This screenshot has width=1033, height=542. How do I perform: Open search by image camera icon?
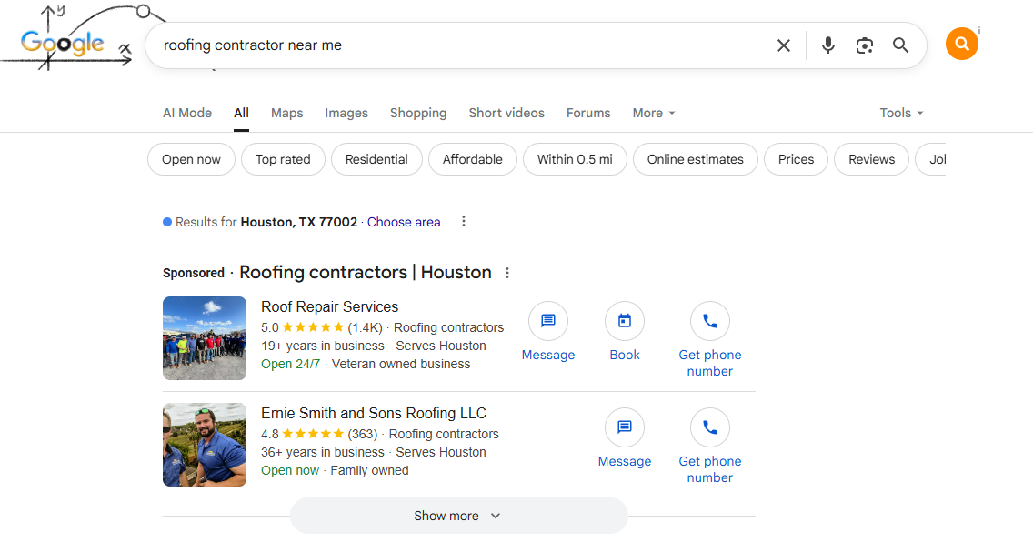coord(865,45)
